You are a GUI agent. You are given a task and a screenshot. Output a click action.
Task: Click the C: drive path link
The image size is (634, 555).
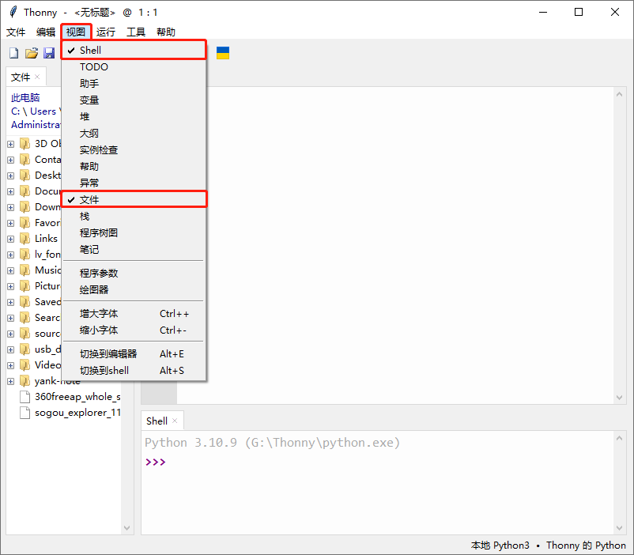15,111
